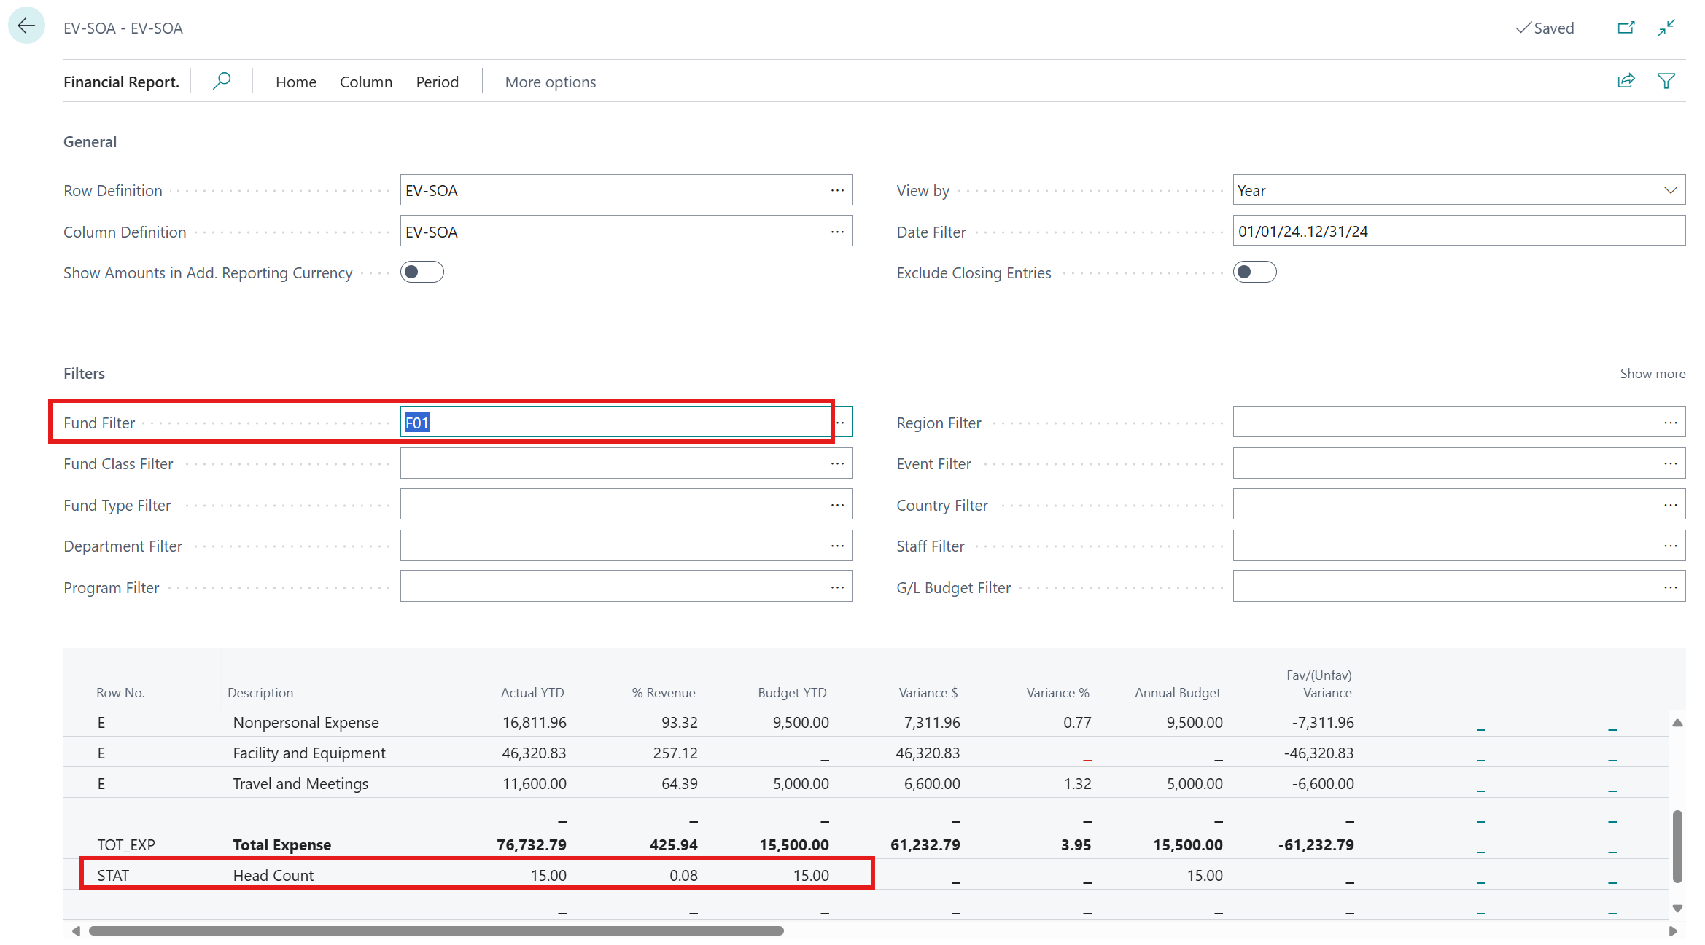
Task: Enable Show Amounts in Add. Reporting Currency
Action: [x=422, y=272]
